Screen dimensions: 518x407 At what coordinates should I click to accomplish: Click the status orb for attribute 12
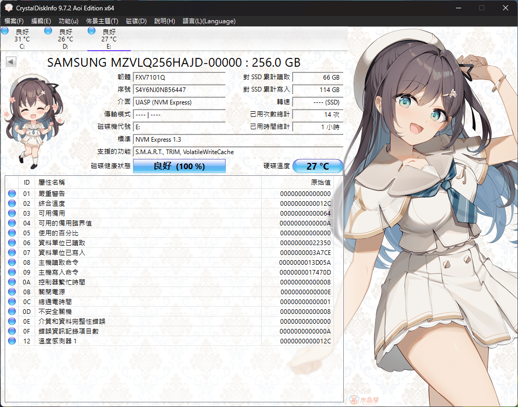[x=12, y=341]
